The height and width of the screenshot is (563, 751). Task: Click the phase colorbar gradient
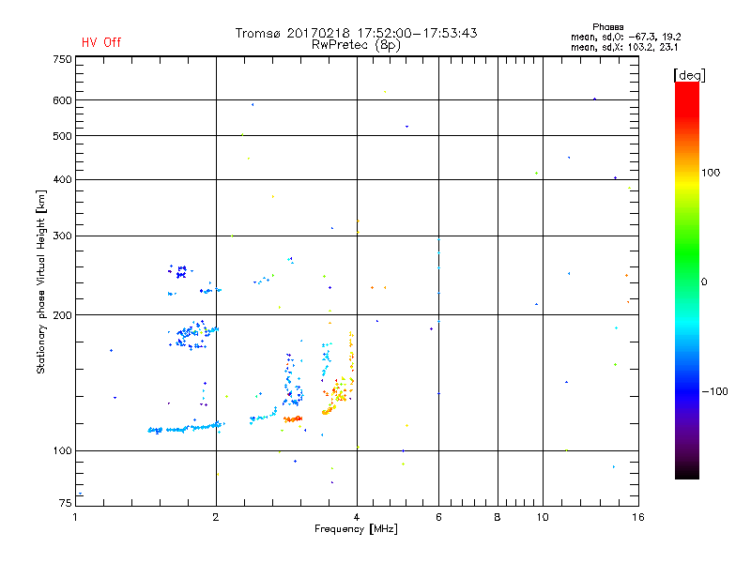pos(687,280)
